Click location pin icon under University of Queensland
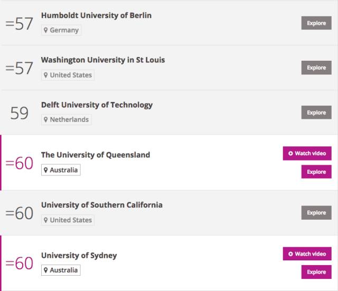The height and width of the screenshot is (291, 338). (46, 171)
